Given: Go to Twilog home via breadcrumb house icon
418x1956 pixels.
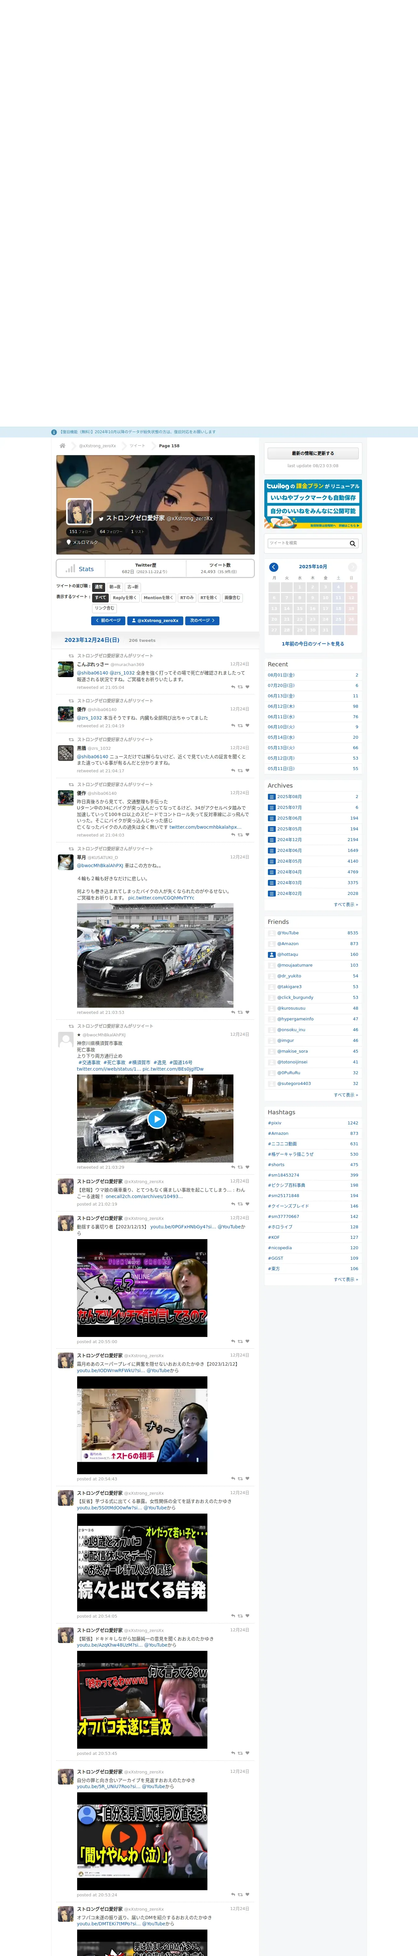Looking at the screenshot, I should click(62, 446).
